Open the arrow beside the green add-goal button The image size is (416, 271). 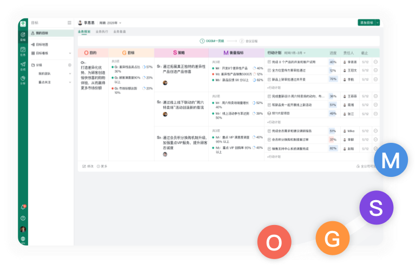coord(378,23)
